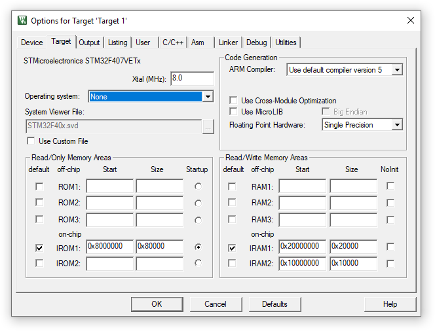Switch to the C/C++ tab
Viewport: 435px width, 331px height.
click(x=173, y=43)
